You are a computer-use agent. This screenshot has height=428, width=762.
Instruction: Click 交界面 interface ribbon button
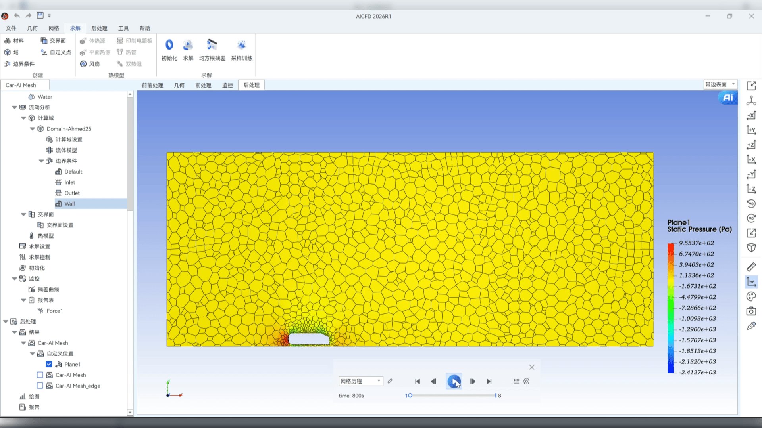(x=53, y=41)
